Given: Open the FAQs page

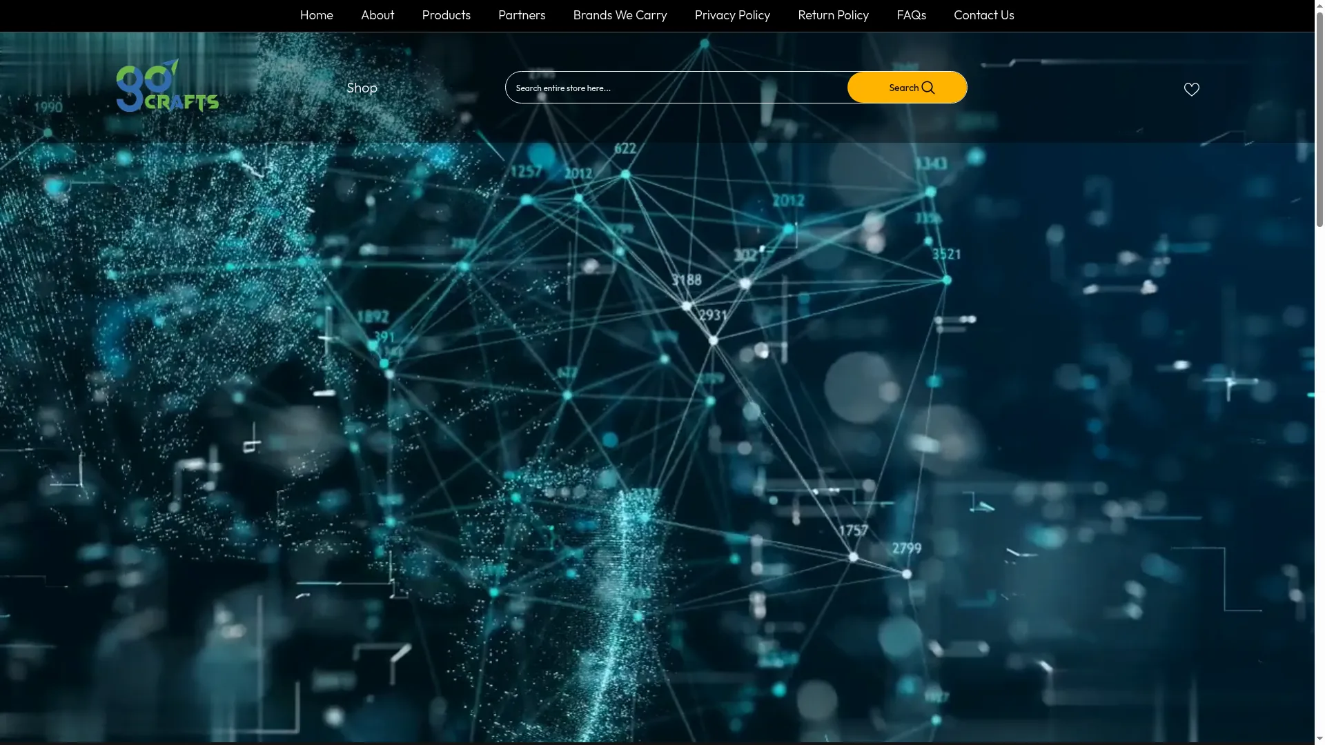Looking at the screenshot, I should click(x=911, y=15).
